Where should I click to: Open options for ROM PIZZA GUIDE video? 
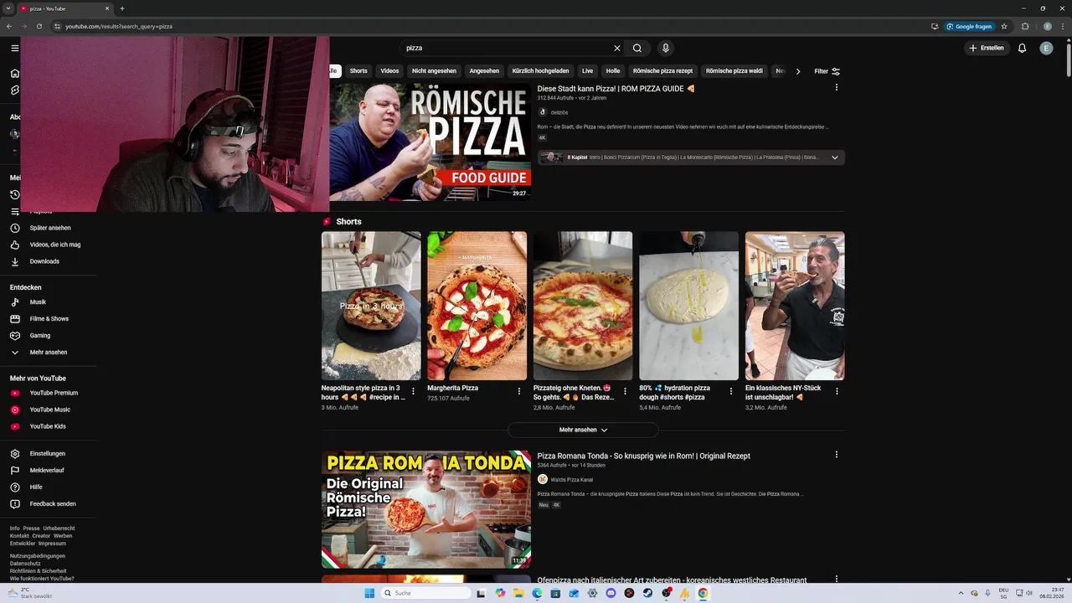pyautogui.click(x=836, y=87)
